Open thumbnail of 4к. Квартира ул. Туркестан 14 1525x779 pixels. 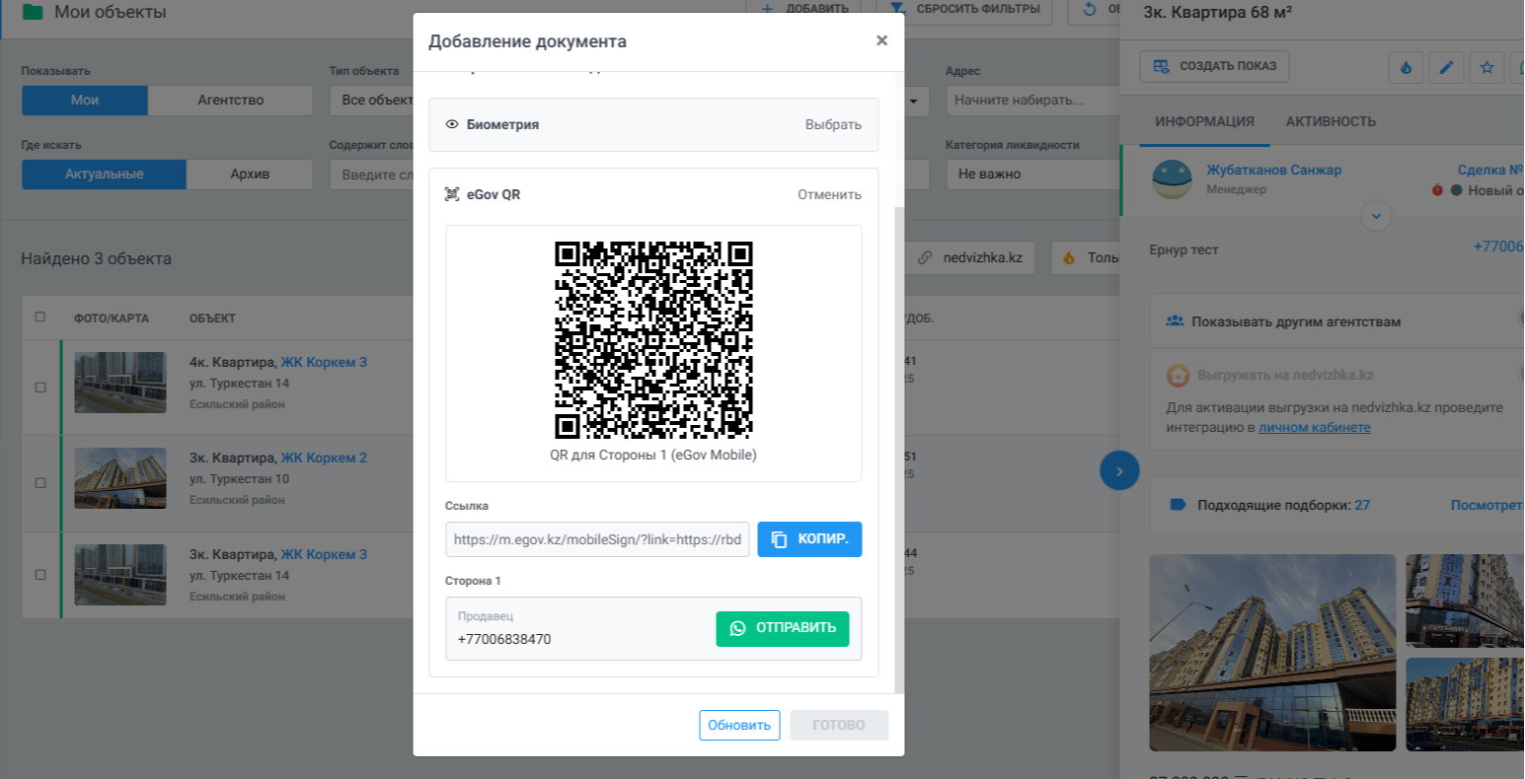(x=120, y=383)
